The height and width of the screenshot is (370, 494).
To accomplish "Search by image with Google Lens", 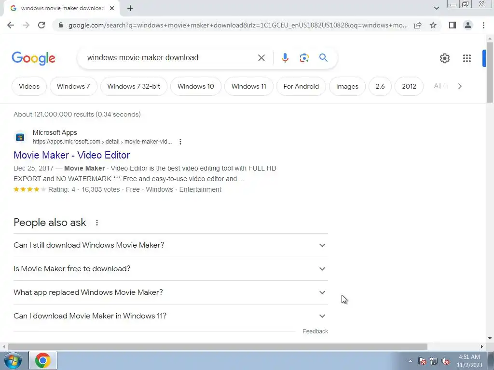I will 304,58.
